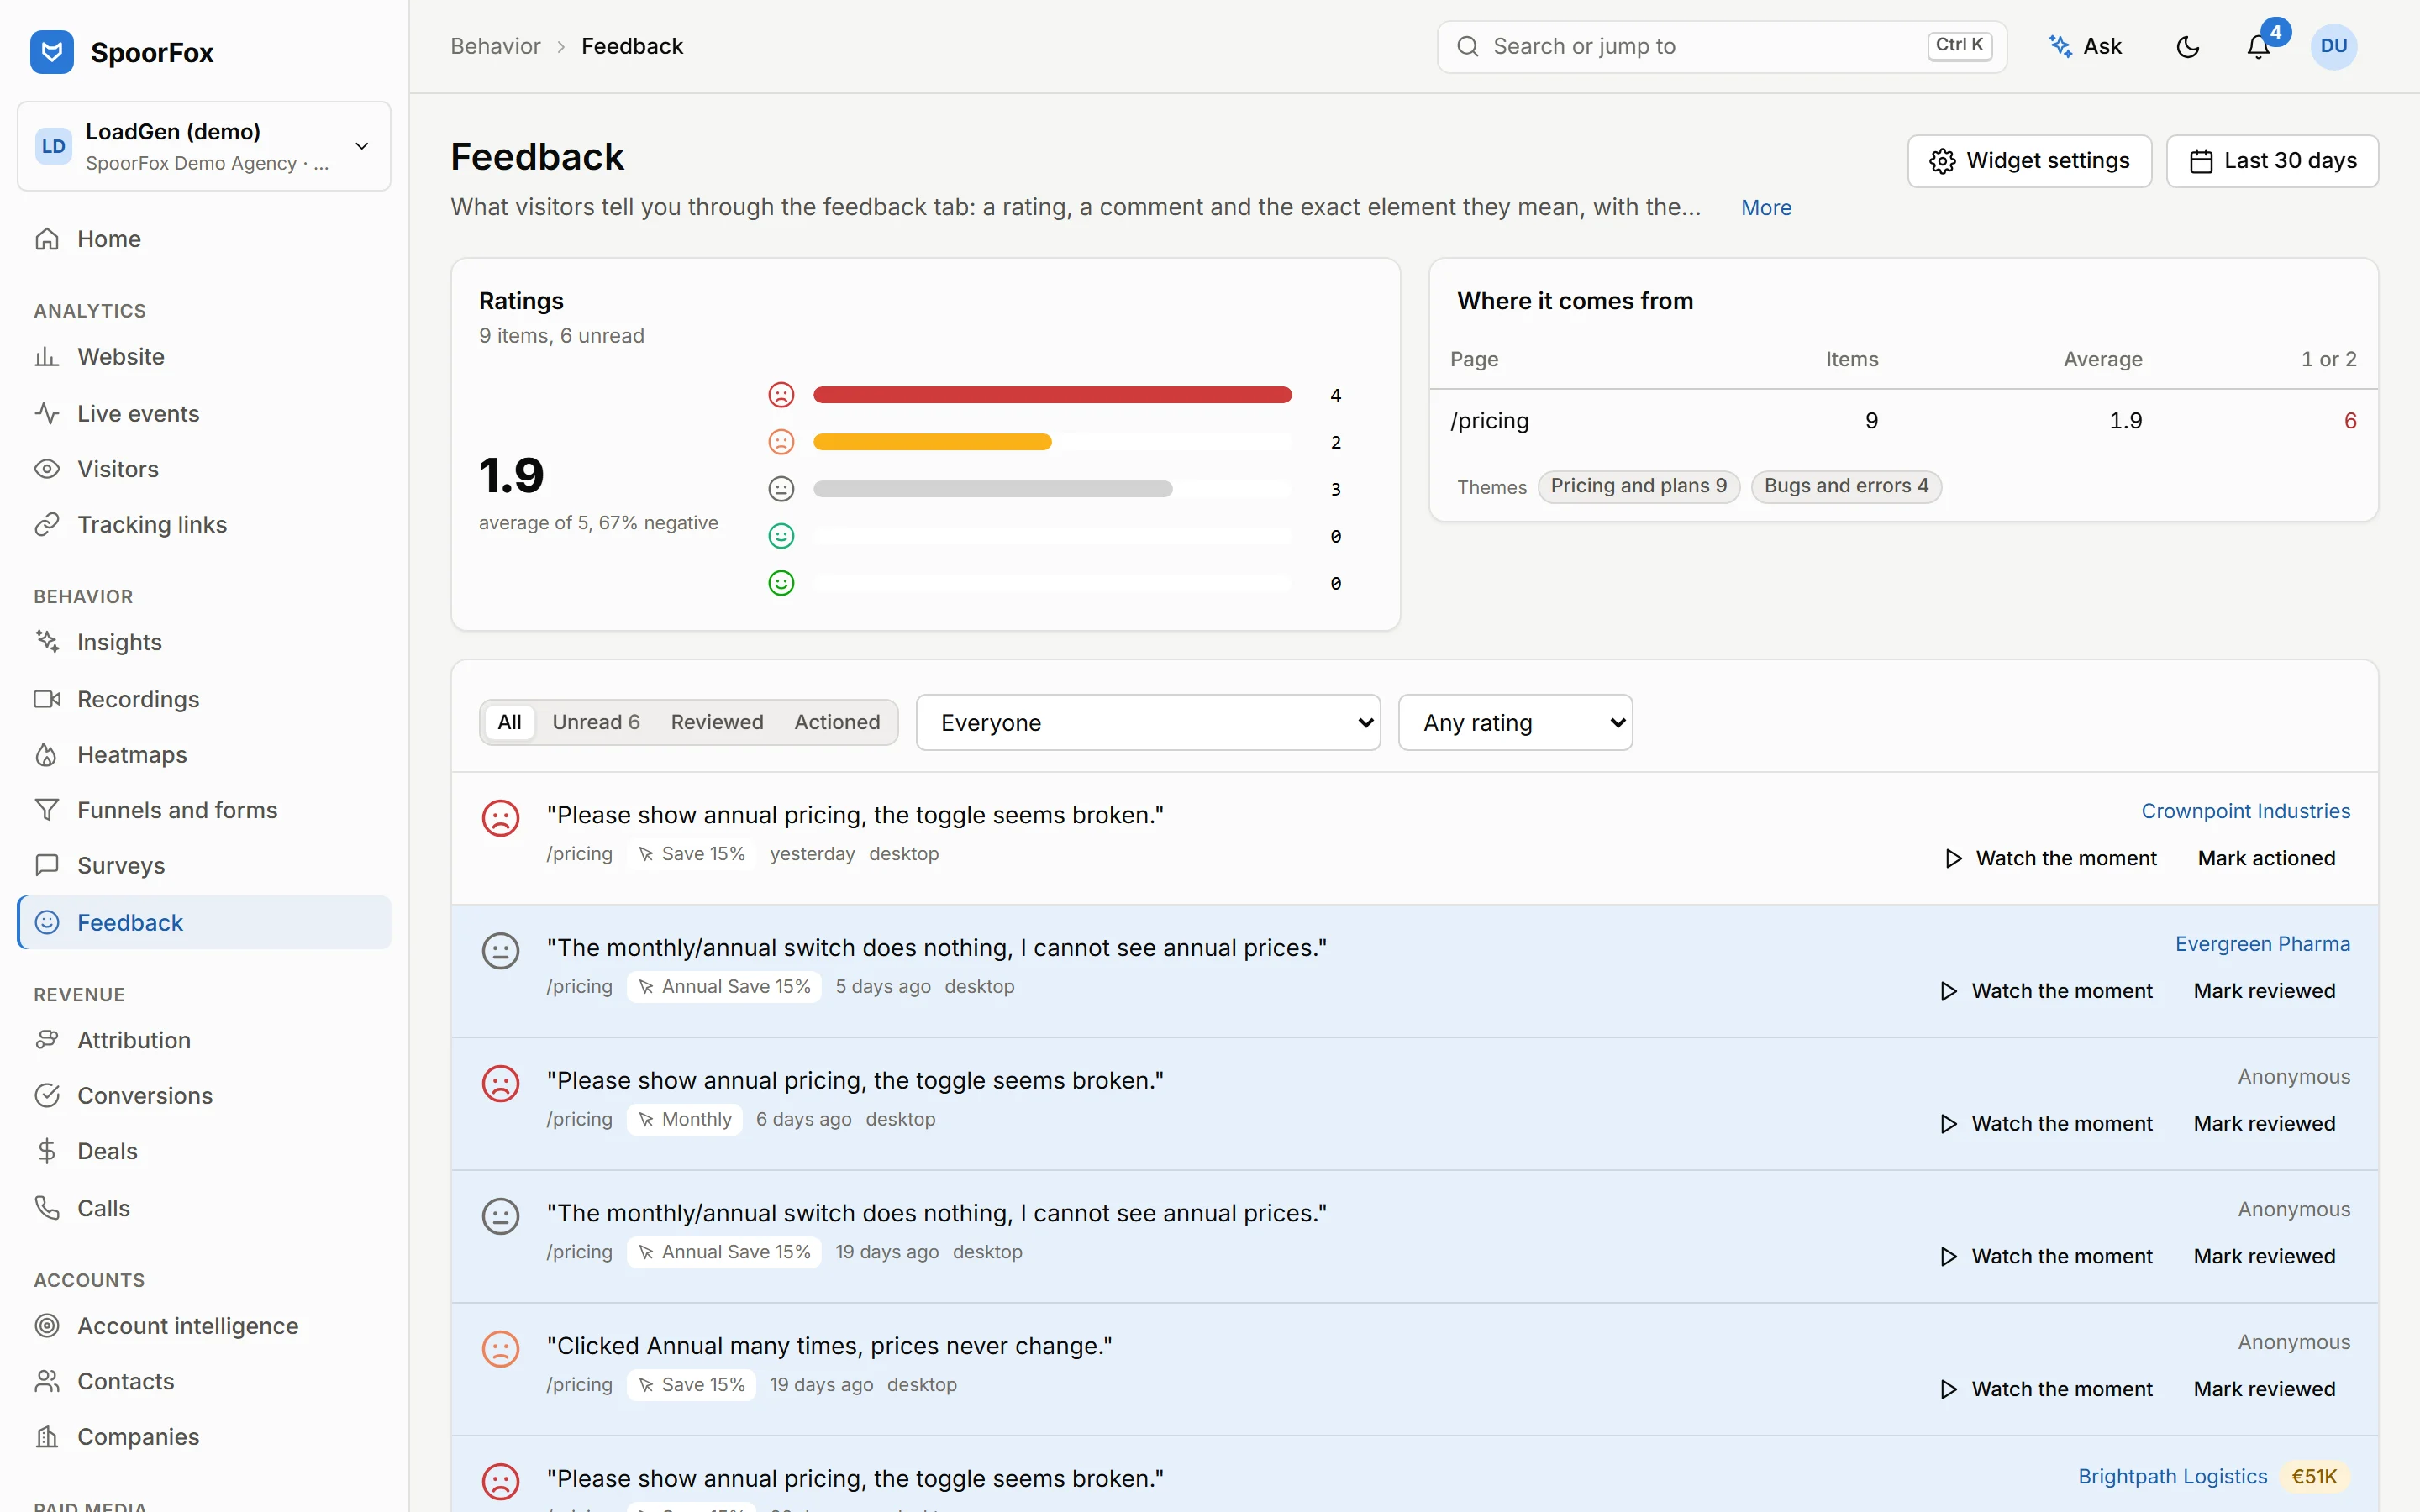Open the Any rating dropdown

click(1515, 723)
